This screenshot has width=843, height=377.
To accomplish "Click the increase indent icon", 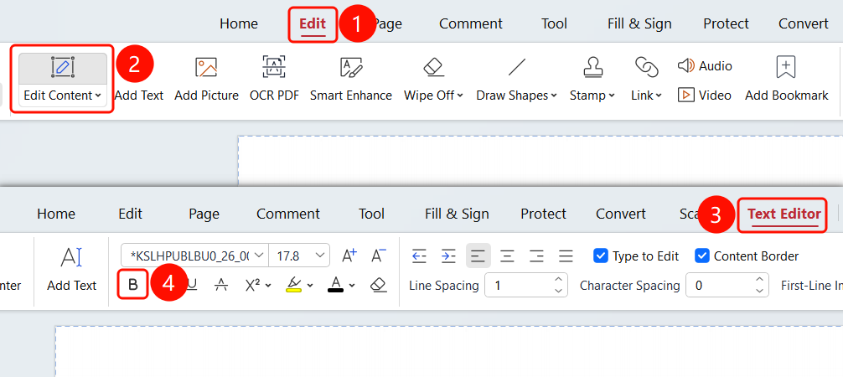I will pos(448,256).
